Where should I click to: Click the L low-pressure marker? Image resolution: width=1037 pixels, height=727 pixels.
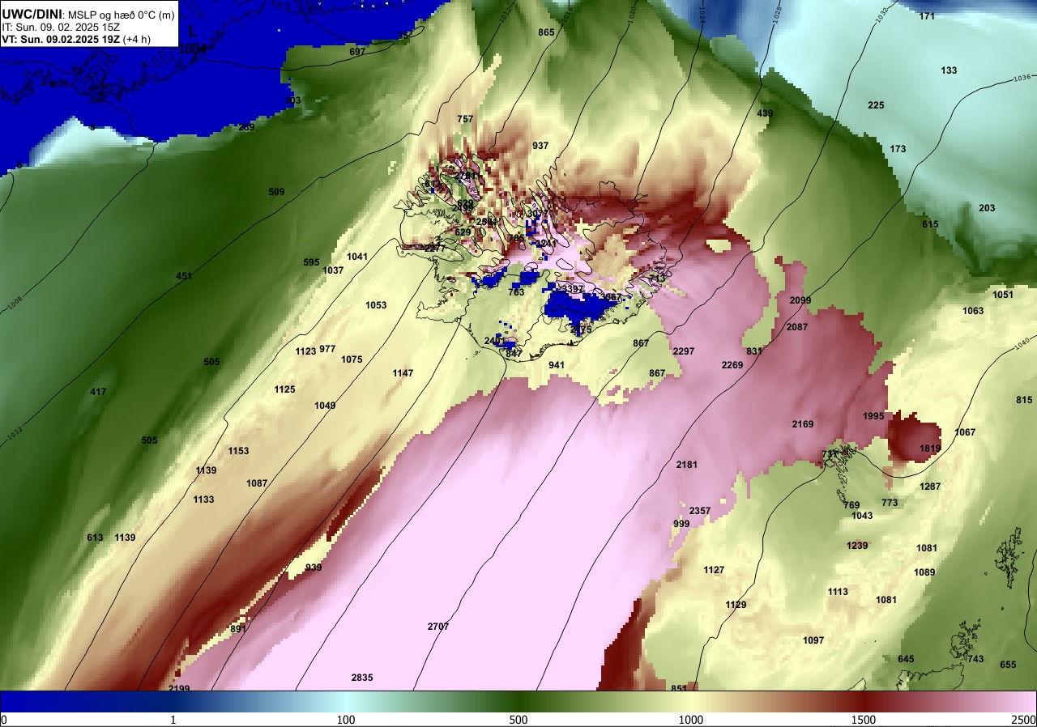pos(192,31)
